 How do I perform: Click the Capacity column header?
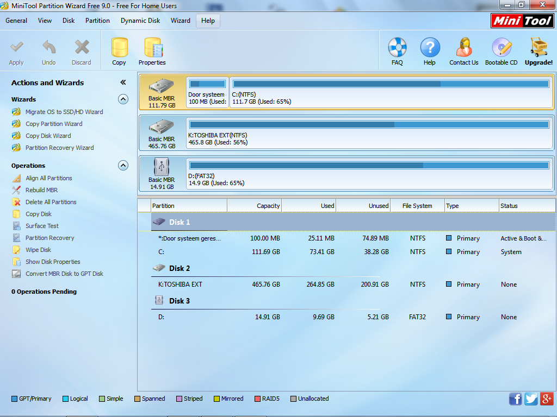(x=255, y=206)
